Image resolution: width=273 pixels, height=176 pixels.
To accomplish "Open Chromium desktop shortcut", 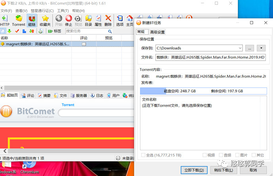I will coord(29,168).
